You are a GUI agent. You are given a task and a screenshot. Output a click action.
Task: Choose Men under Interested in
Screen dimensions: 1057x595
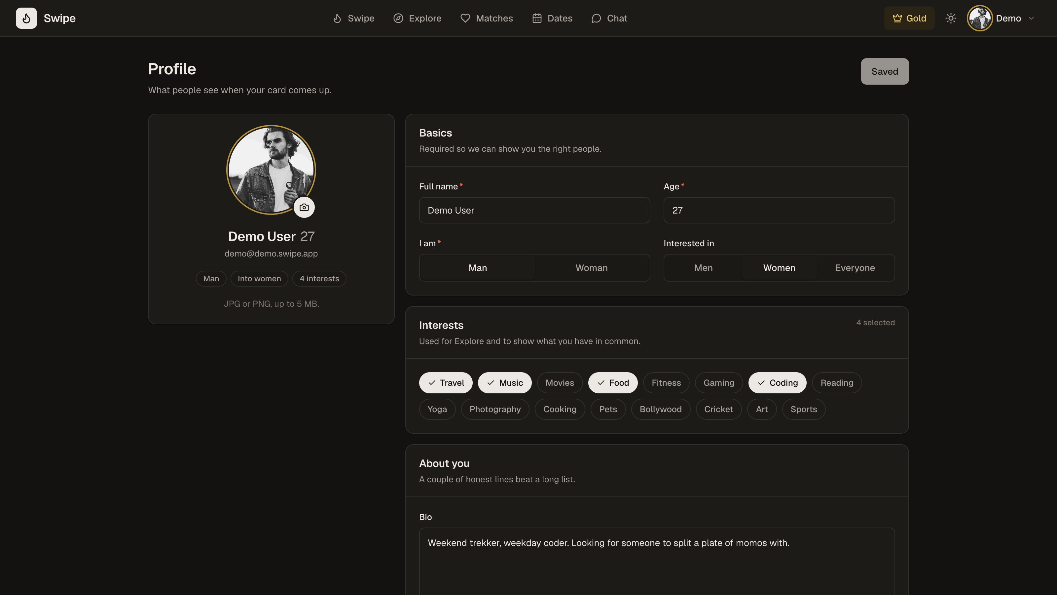tap(703, 268)
